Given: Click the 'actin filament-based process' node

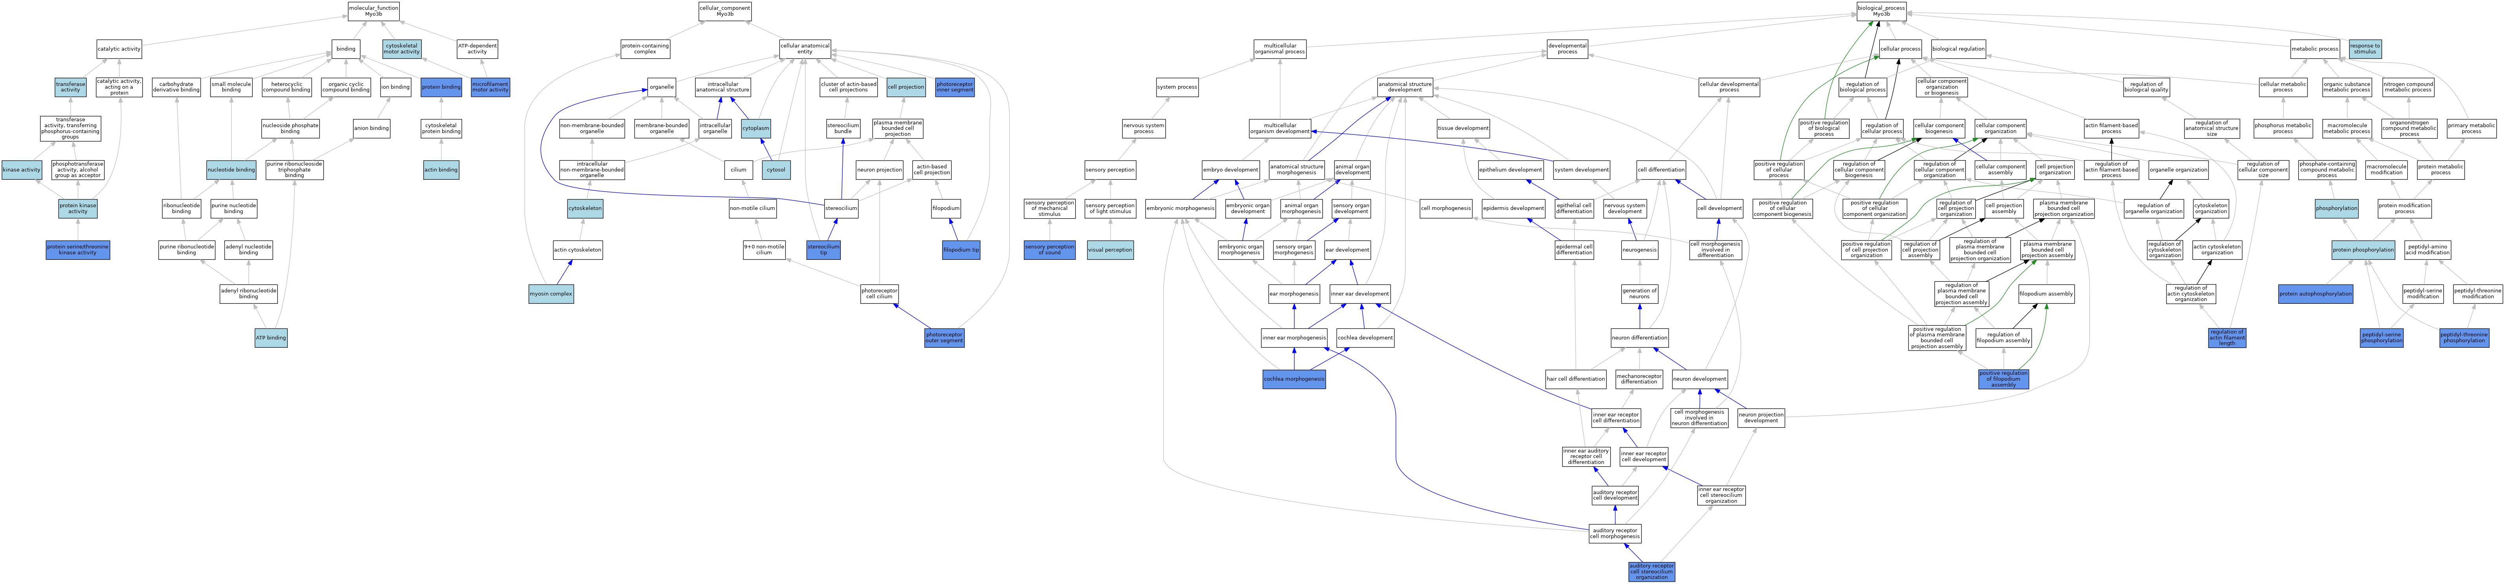Looking at the screenshot, I should [x=2111, y=128].
